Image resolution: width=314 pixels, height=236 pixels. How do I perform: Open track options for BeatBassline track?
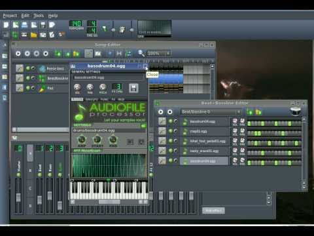20,78
